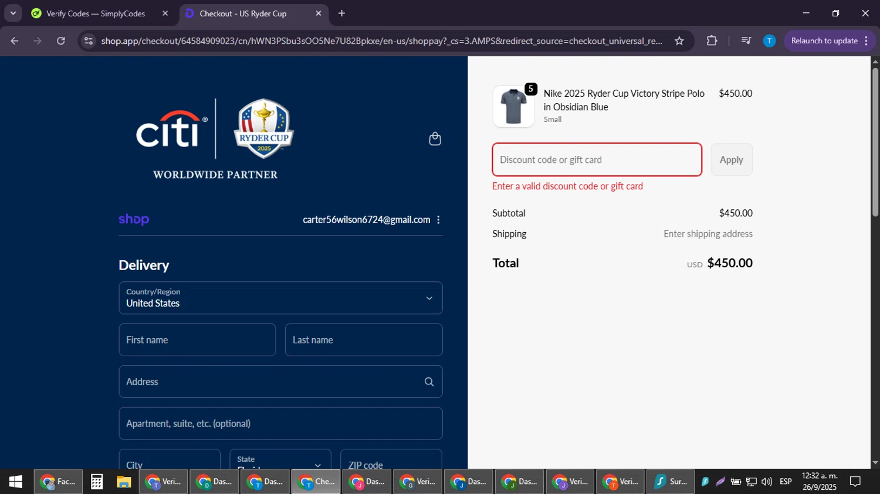Click the polo shirt product thumbnail
Viewport: 880px width, 494px height.
coord(513,107)
